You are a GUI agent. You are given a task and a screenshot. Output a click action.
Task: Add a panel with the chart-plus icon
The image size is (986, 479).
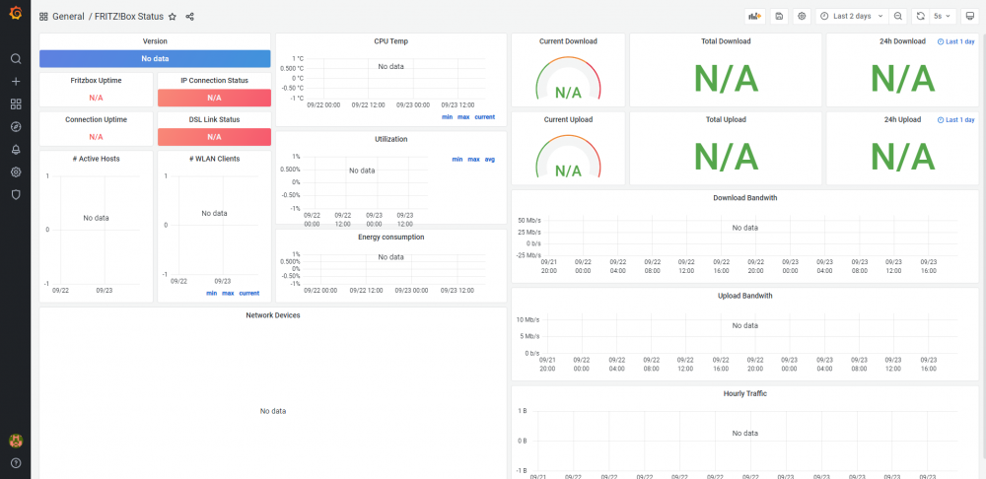pyautogui.click(x=754, y=17)
